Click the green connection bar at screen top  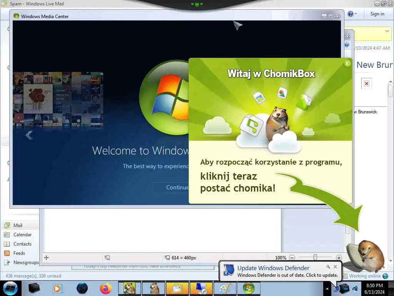pyautogui.click(x=197, y=4)
